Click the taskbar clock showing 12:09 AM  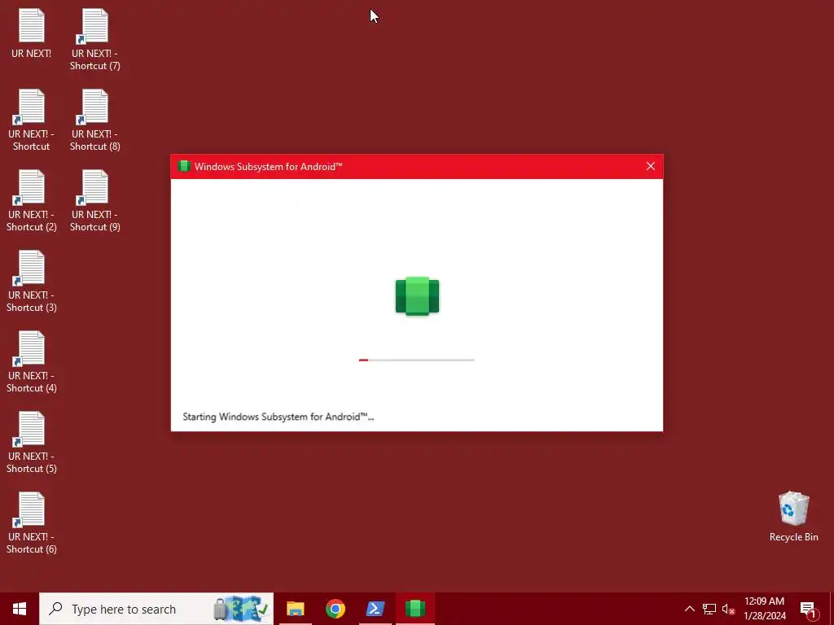click(x=764, y=609)
